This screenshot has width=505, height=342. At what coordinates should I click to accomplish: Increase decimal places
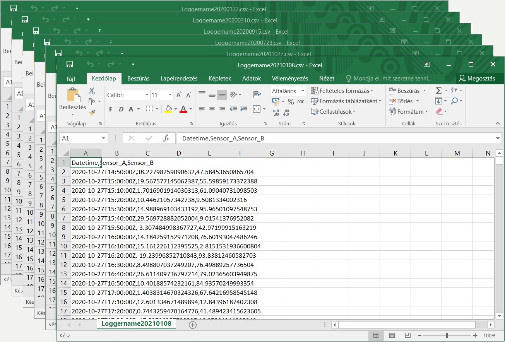tap(276, 113)
